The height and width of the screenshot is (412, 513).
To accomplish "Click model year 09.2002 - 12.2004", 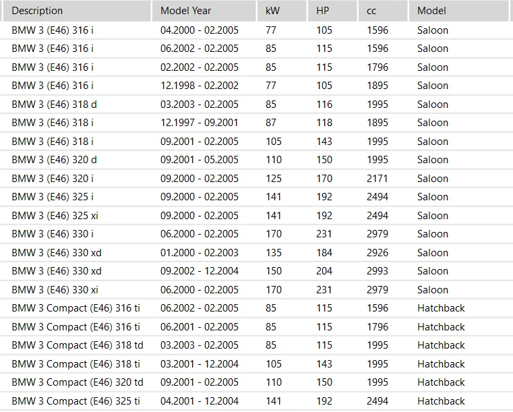I will point(200,271).
